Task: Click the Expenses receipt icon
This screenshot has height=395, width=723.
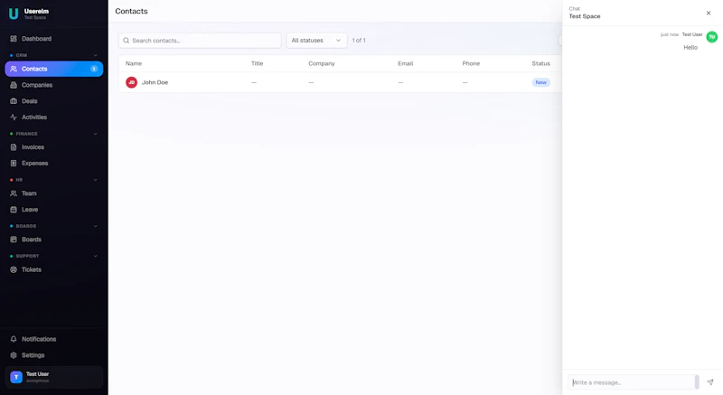Action: (x=14, y=164)
